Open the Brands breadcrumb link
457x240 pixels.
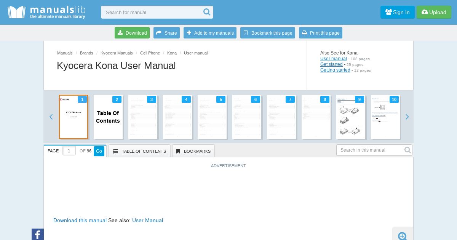[x=86, y=53]
